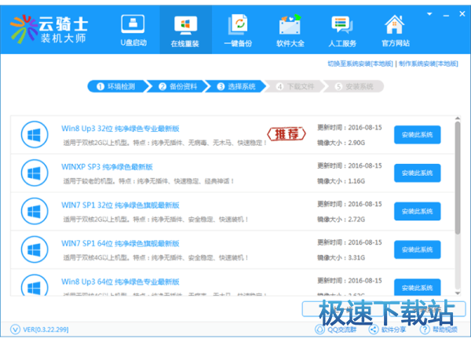Click Windows icon for WIN7 SP1 64位
This screenshot has height=342, width=471.
tap(35, 249)
